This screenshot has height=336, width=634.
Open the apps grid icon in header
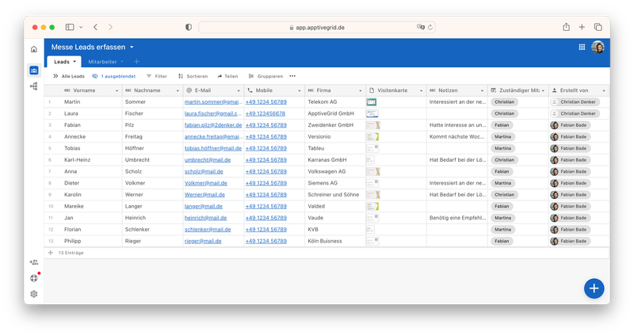point(582,48)
